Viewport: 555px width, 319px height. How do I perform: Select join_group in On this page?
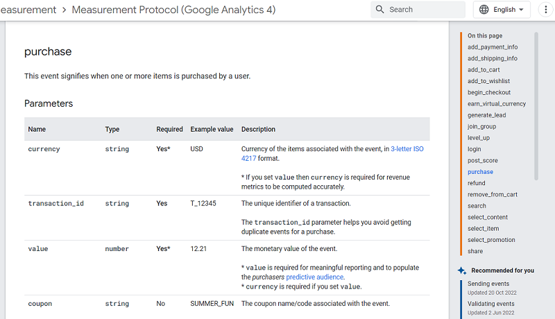(481, 126)
